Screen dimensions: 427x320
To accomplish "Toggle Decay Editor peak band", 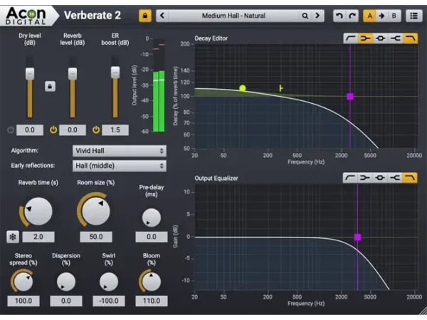I will click(x=381, y=38).
